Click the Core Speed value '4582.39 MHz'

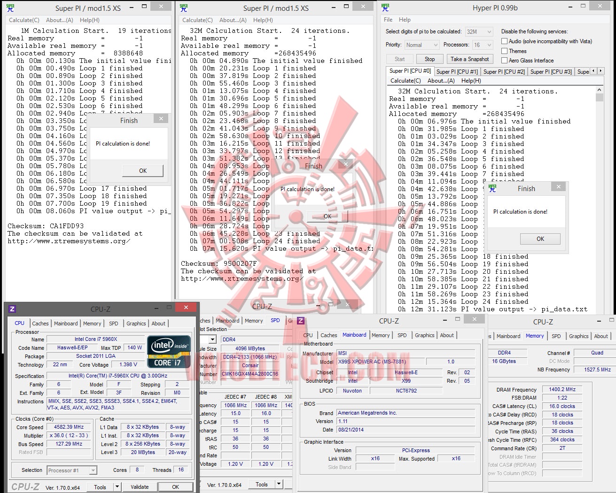click(69, 427)
